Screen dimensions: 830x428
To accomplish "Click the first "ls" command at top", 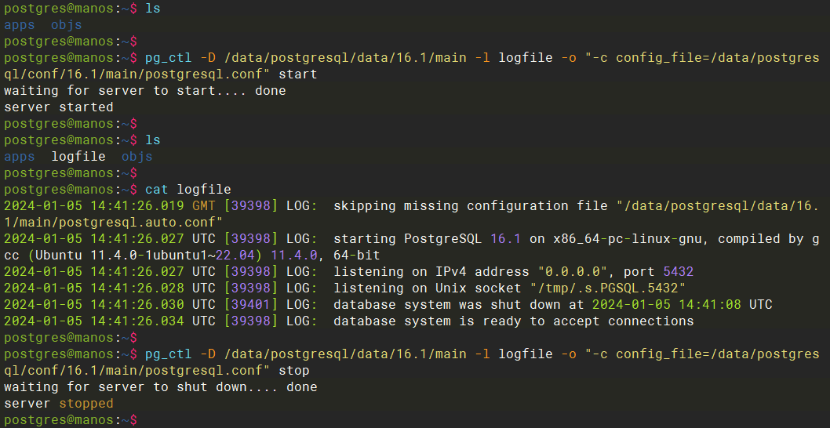I will [153, 8].
